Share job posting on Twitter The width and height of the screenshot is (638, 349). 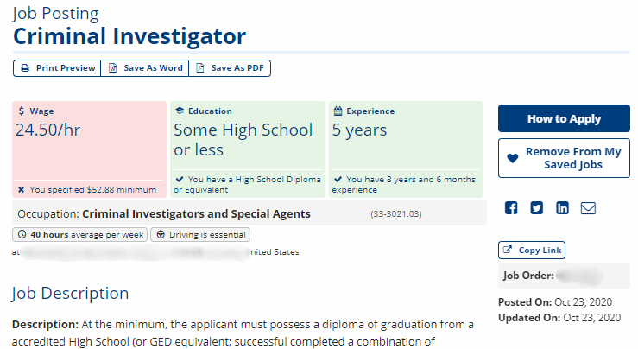(x=537, y=208)
